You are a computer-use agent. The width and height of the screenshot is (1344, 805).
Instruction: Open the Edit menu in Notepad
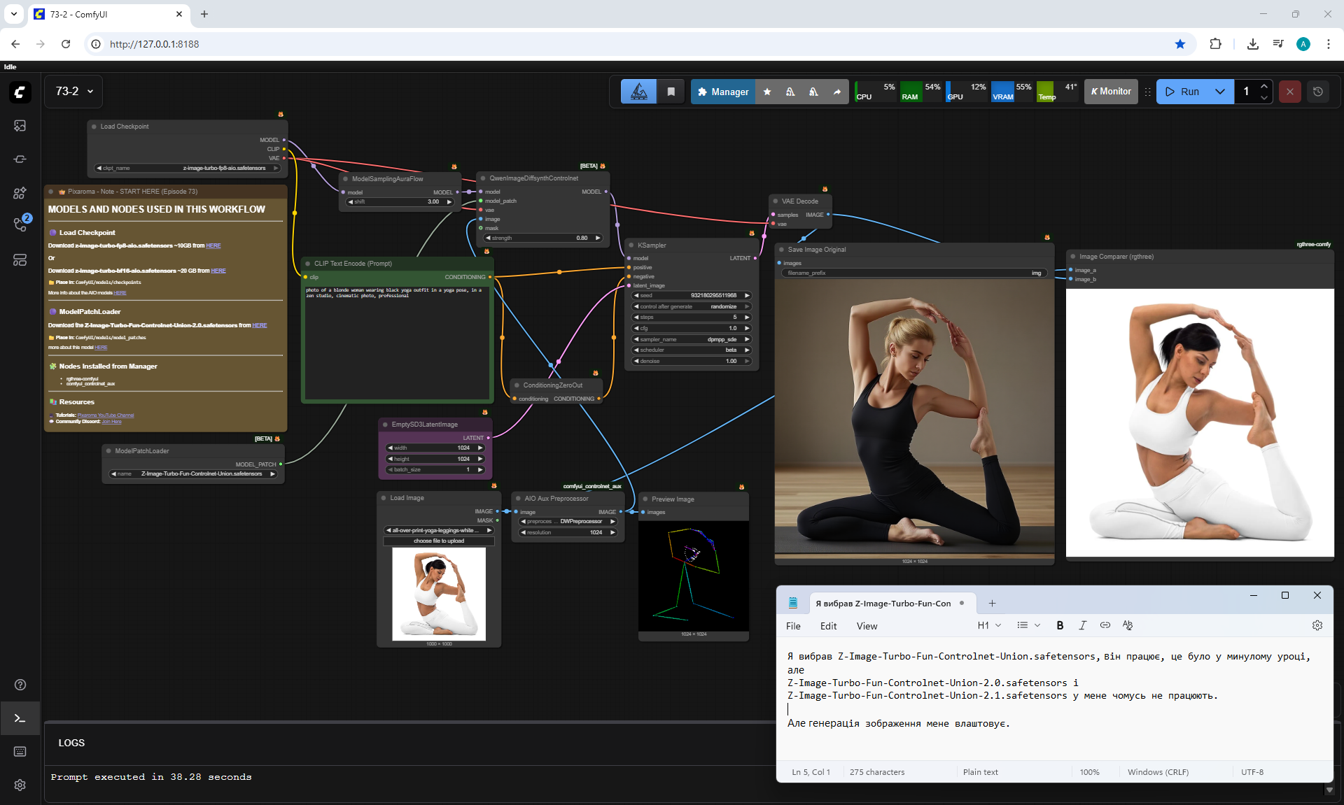[828, 626]
